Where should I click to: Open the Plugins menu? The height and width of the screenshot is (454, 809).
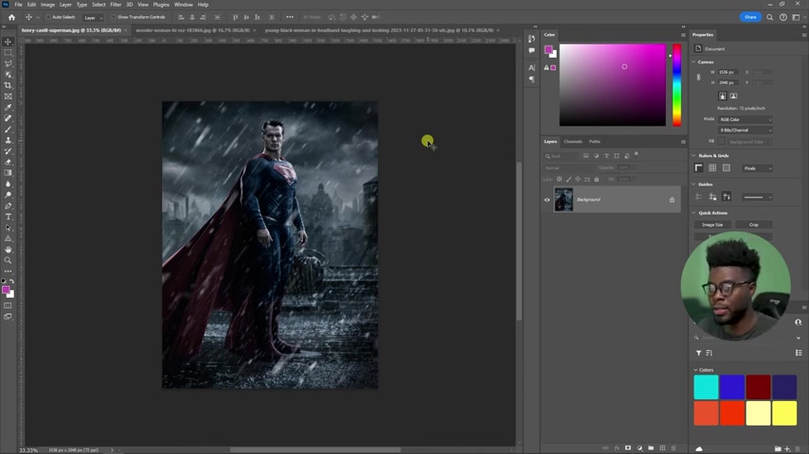coord(161,5)
